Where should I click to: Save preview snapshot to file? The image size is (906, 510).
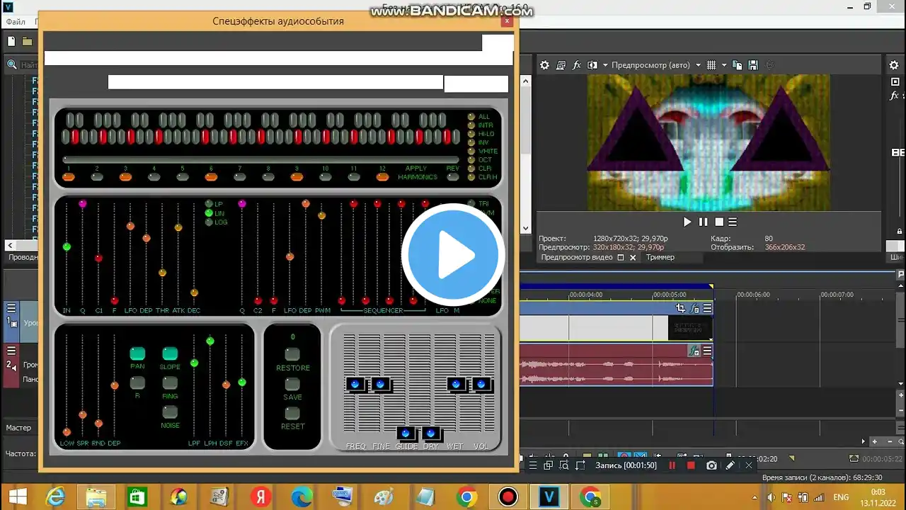click(753, 65)
